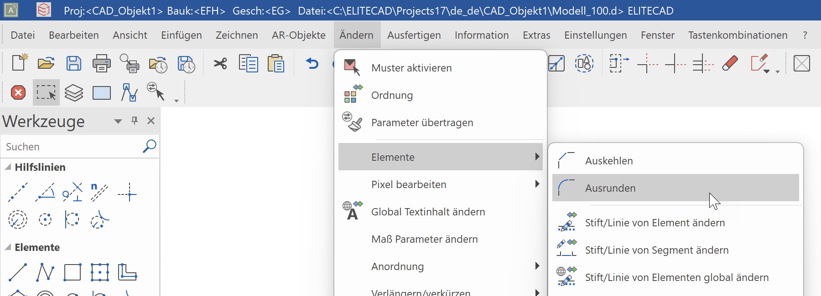Viewport: 821px width, 296px height.
Task: Select Auskehlen in submenu
Action: [676, 160]
